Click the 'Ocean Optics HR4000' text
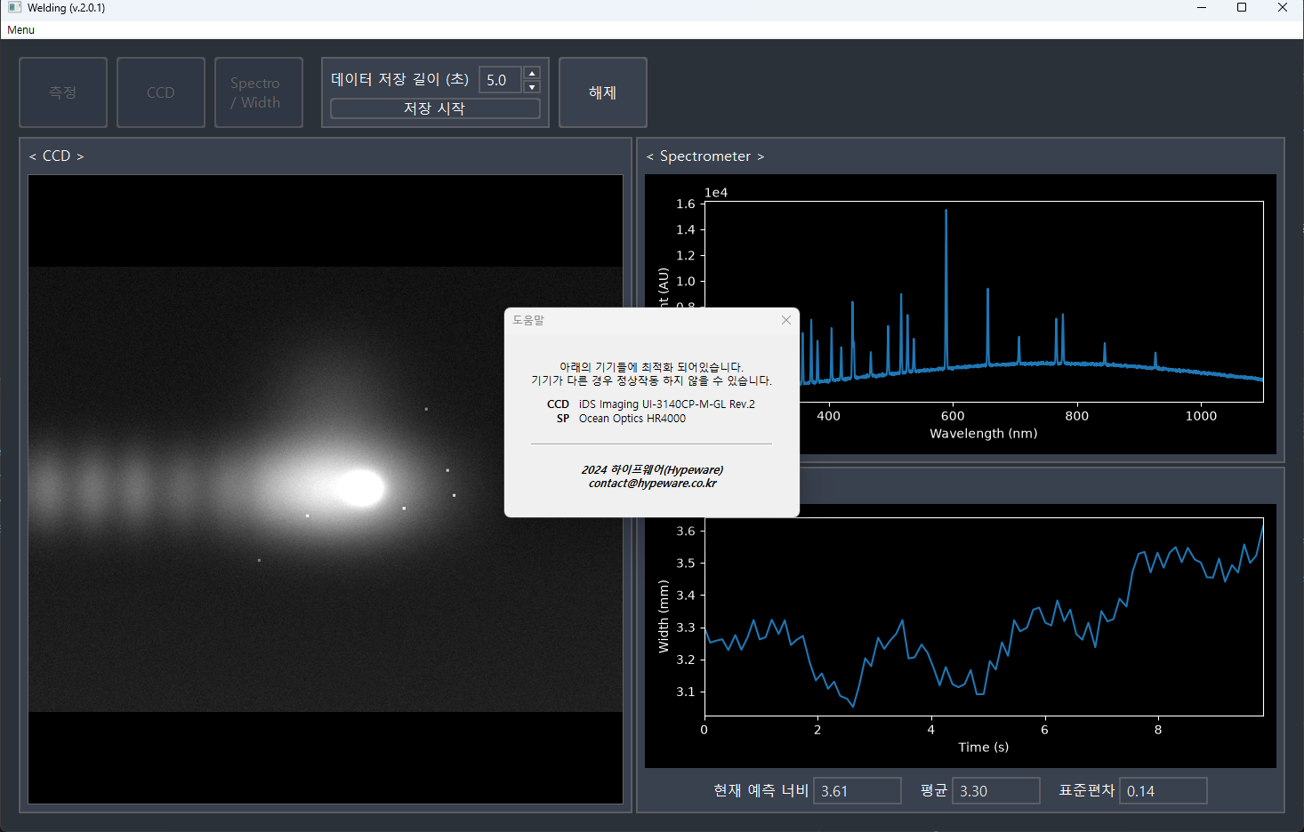This screenshot has height=832, width=1304. click(632, 419)
